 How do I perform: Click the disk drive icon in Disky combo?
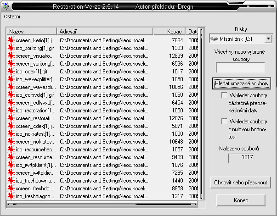click(214, 39)
